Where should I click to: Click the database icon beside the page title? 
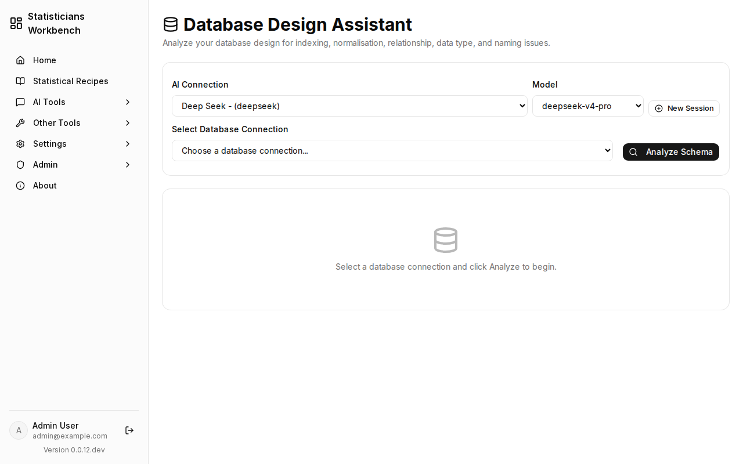tap(171, 24)
